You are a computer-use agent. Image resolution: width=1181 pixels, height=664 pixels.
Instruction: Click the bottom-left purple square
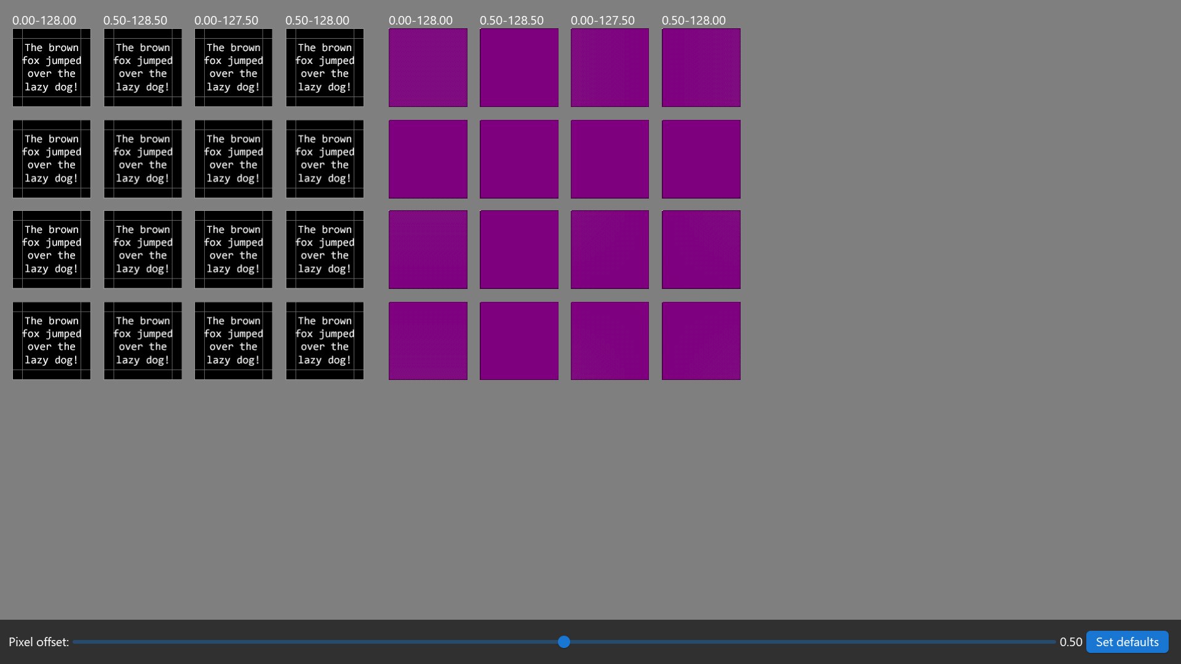click(x=428, y=341)
